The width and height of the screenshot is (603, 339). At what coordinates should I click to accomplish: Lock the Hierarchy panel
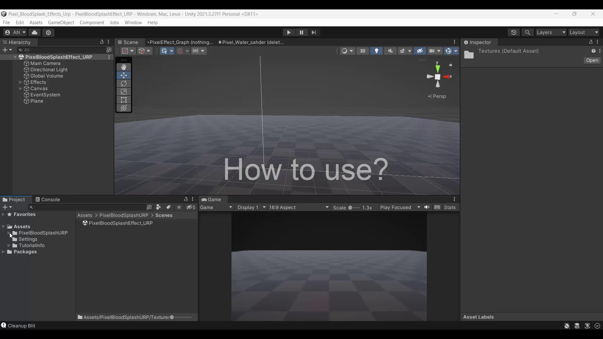pyautogui.click(x=102, y=42)
